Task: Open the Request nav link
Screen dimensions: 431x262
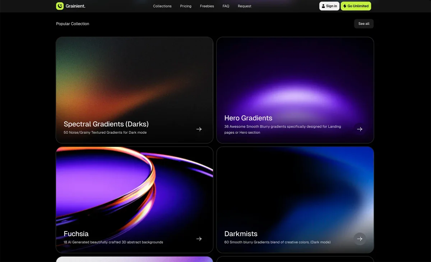Action: [x=245, y=6]
